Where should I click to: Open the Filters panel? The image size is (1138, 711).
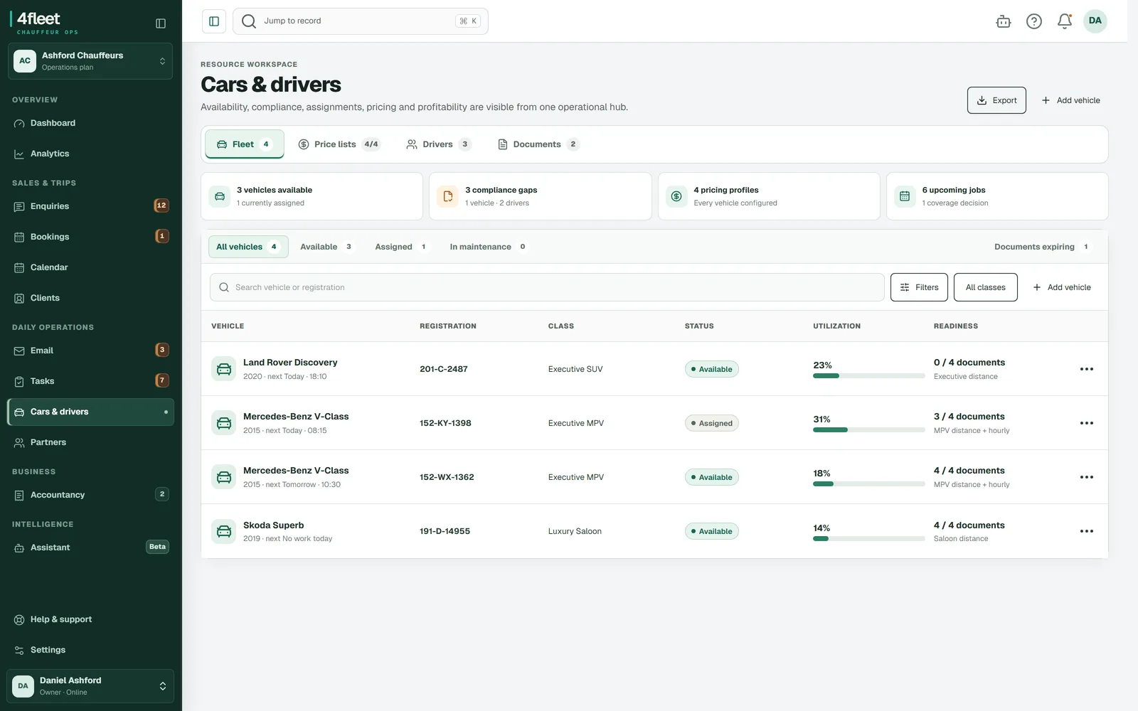click(919, 287)
